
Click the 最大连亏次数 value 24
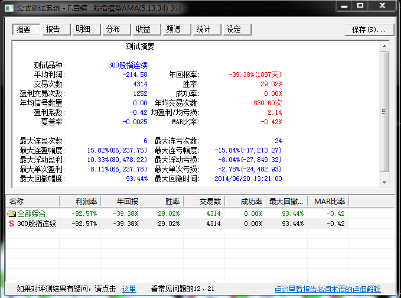pyautogui.click(x=278, y=141)
